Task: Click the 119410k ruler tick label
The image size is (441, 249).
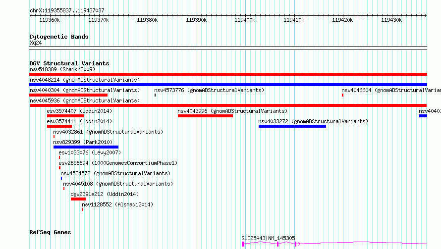Action: tap(294, 20)
